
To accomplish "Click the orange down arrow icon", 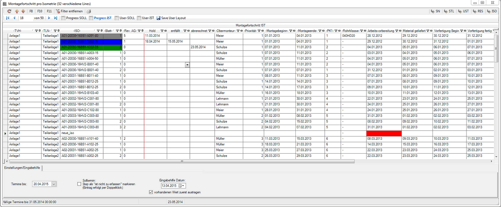I will pyautogui.click(x=23, y=11).
